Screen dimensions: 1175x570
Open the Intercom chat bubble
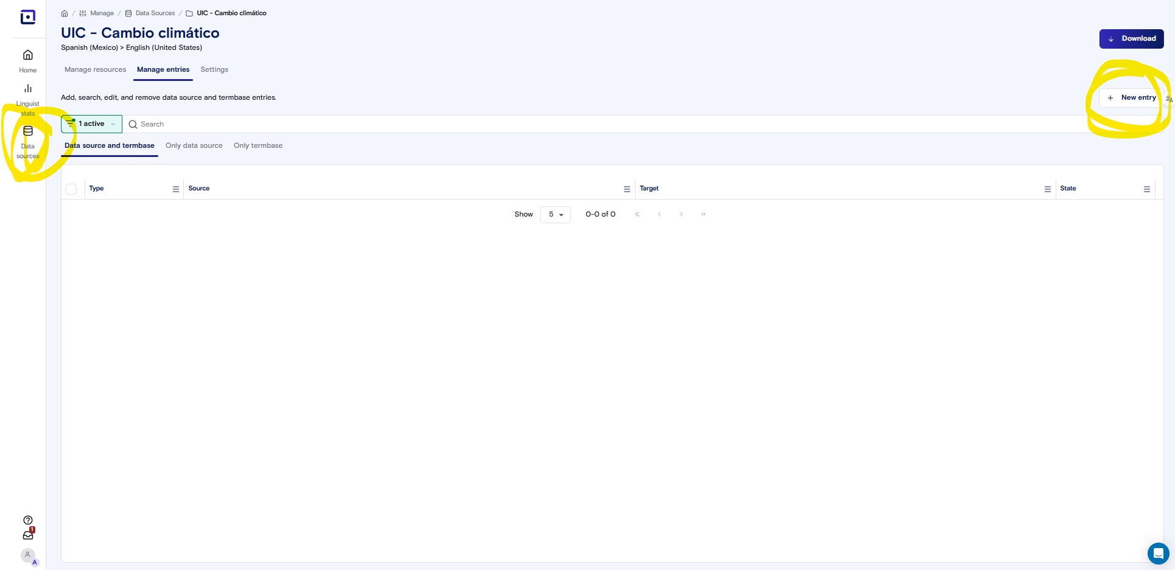(1157, 554)
